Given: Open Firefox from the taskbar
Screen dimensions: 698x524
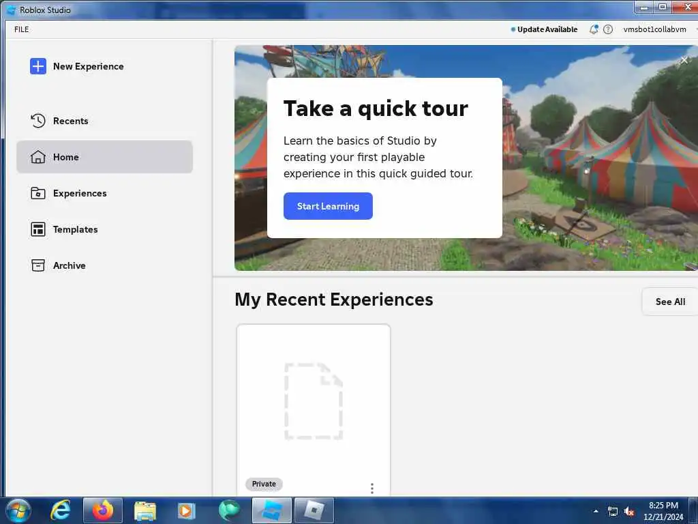Looking at the screenshot, I should tap(102, 510).
